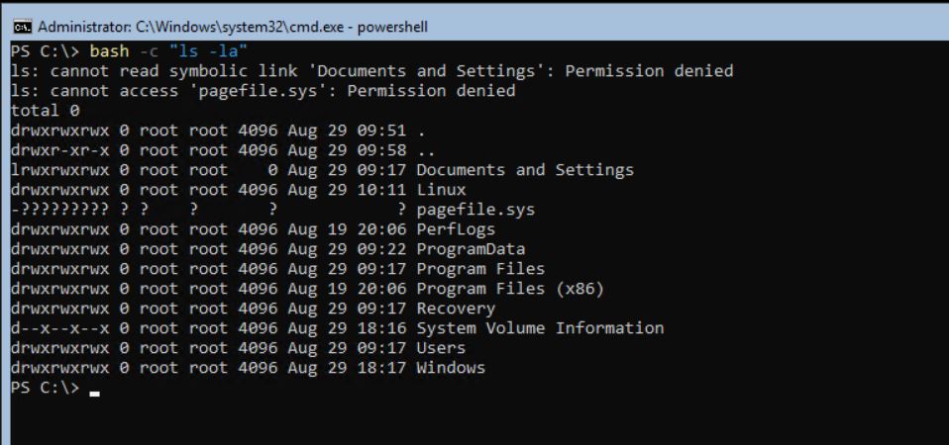Click the 'Recovery' directory name
Viewport: 949px width, 445px height.
(456, 309)
